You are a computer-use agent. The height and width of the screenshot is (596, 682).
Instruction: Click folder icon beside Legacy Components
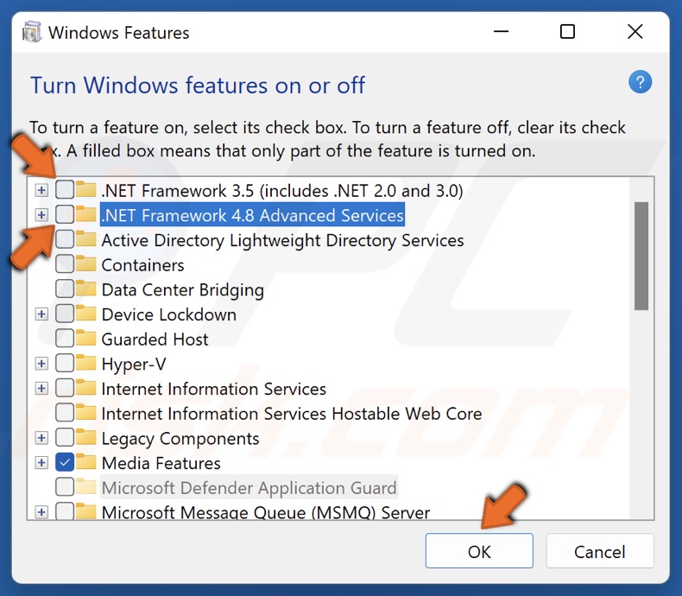(85, 437)
